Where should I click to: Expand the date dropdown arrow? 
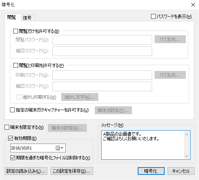(x=62, y=148)
